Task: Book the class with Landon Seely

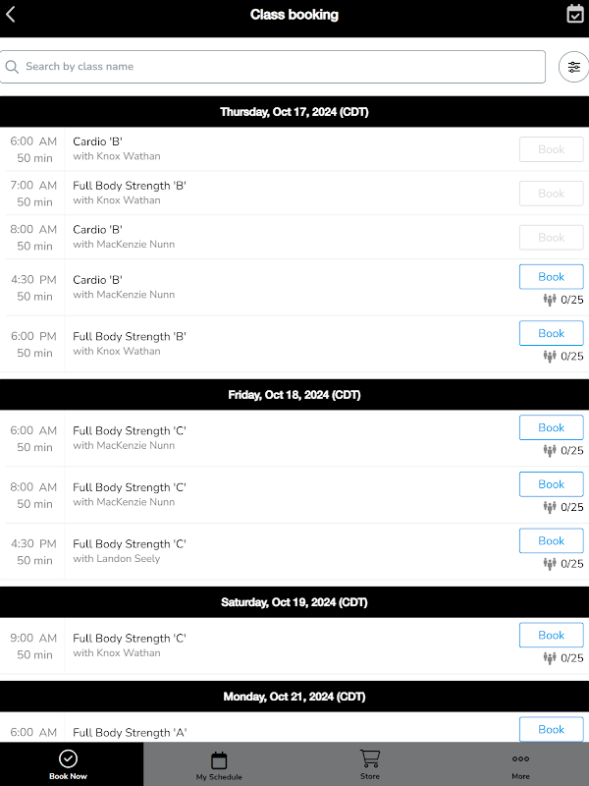Action: (551, 540)
